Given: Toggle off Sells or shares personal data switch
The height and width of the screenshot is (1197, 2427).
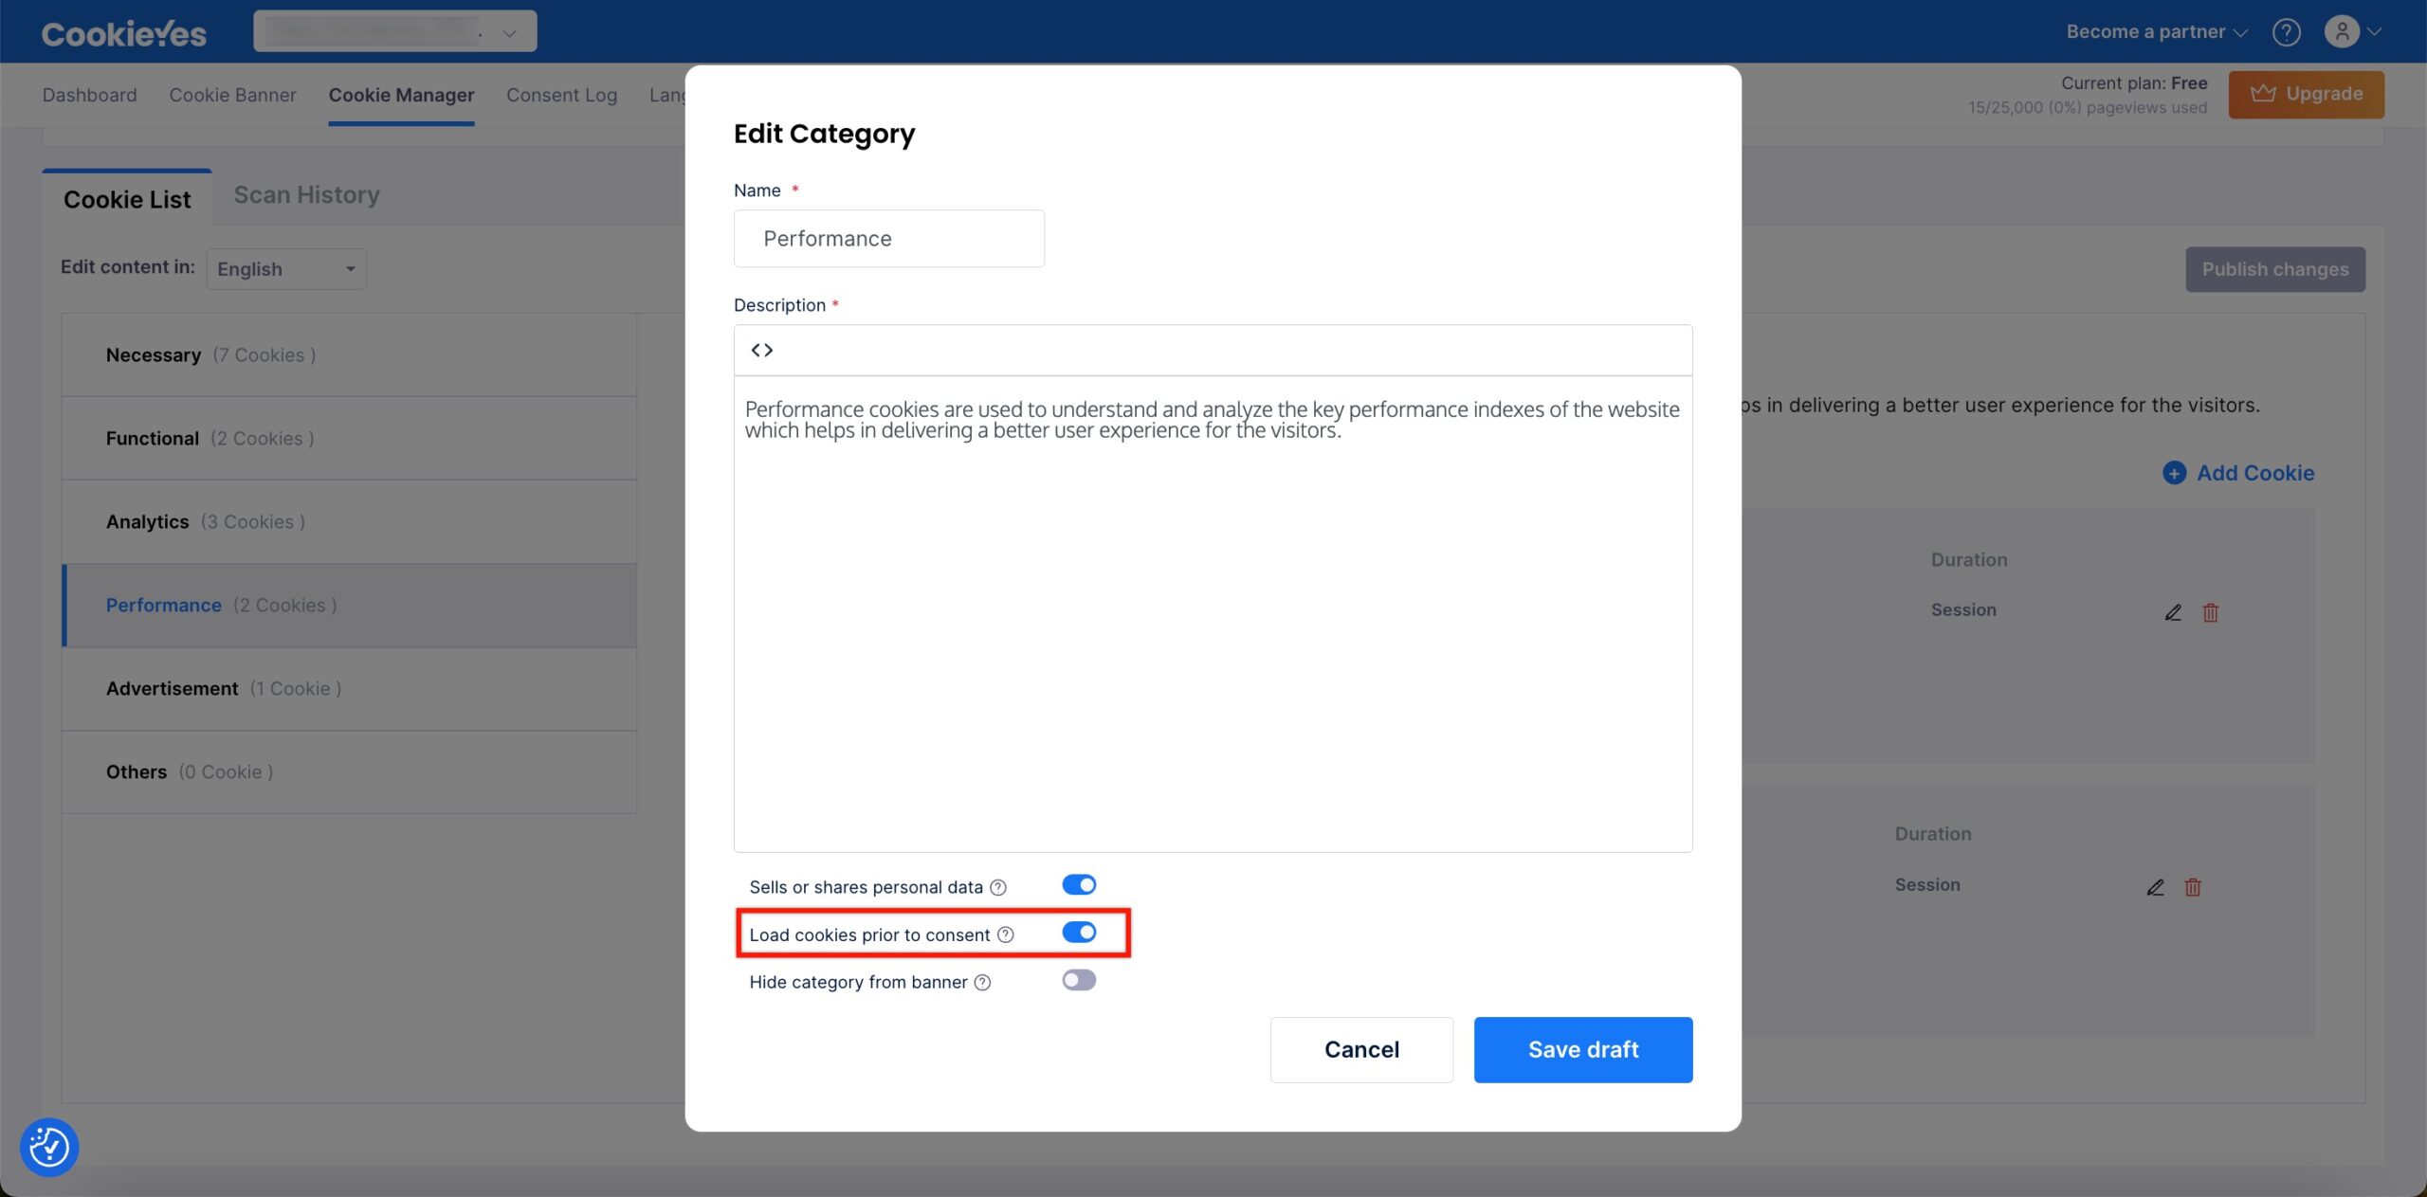Looking at the screenshot, I should coord(1077,884).
